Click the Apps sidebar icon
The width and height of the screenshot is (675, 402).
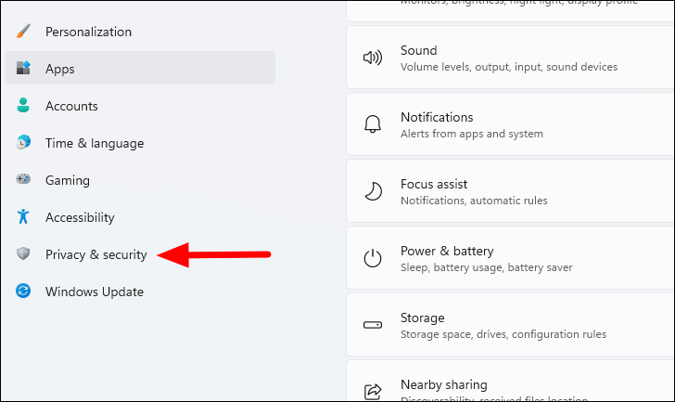[x=24, y=69]
